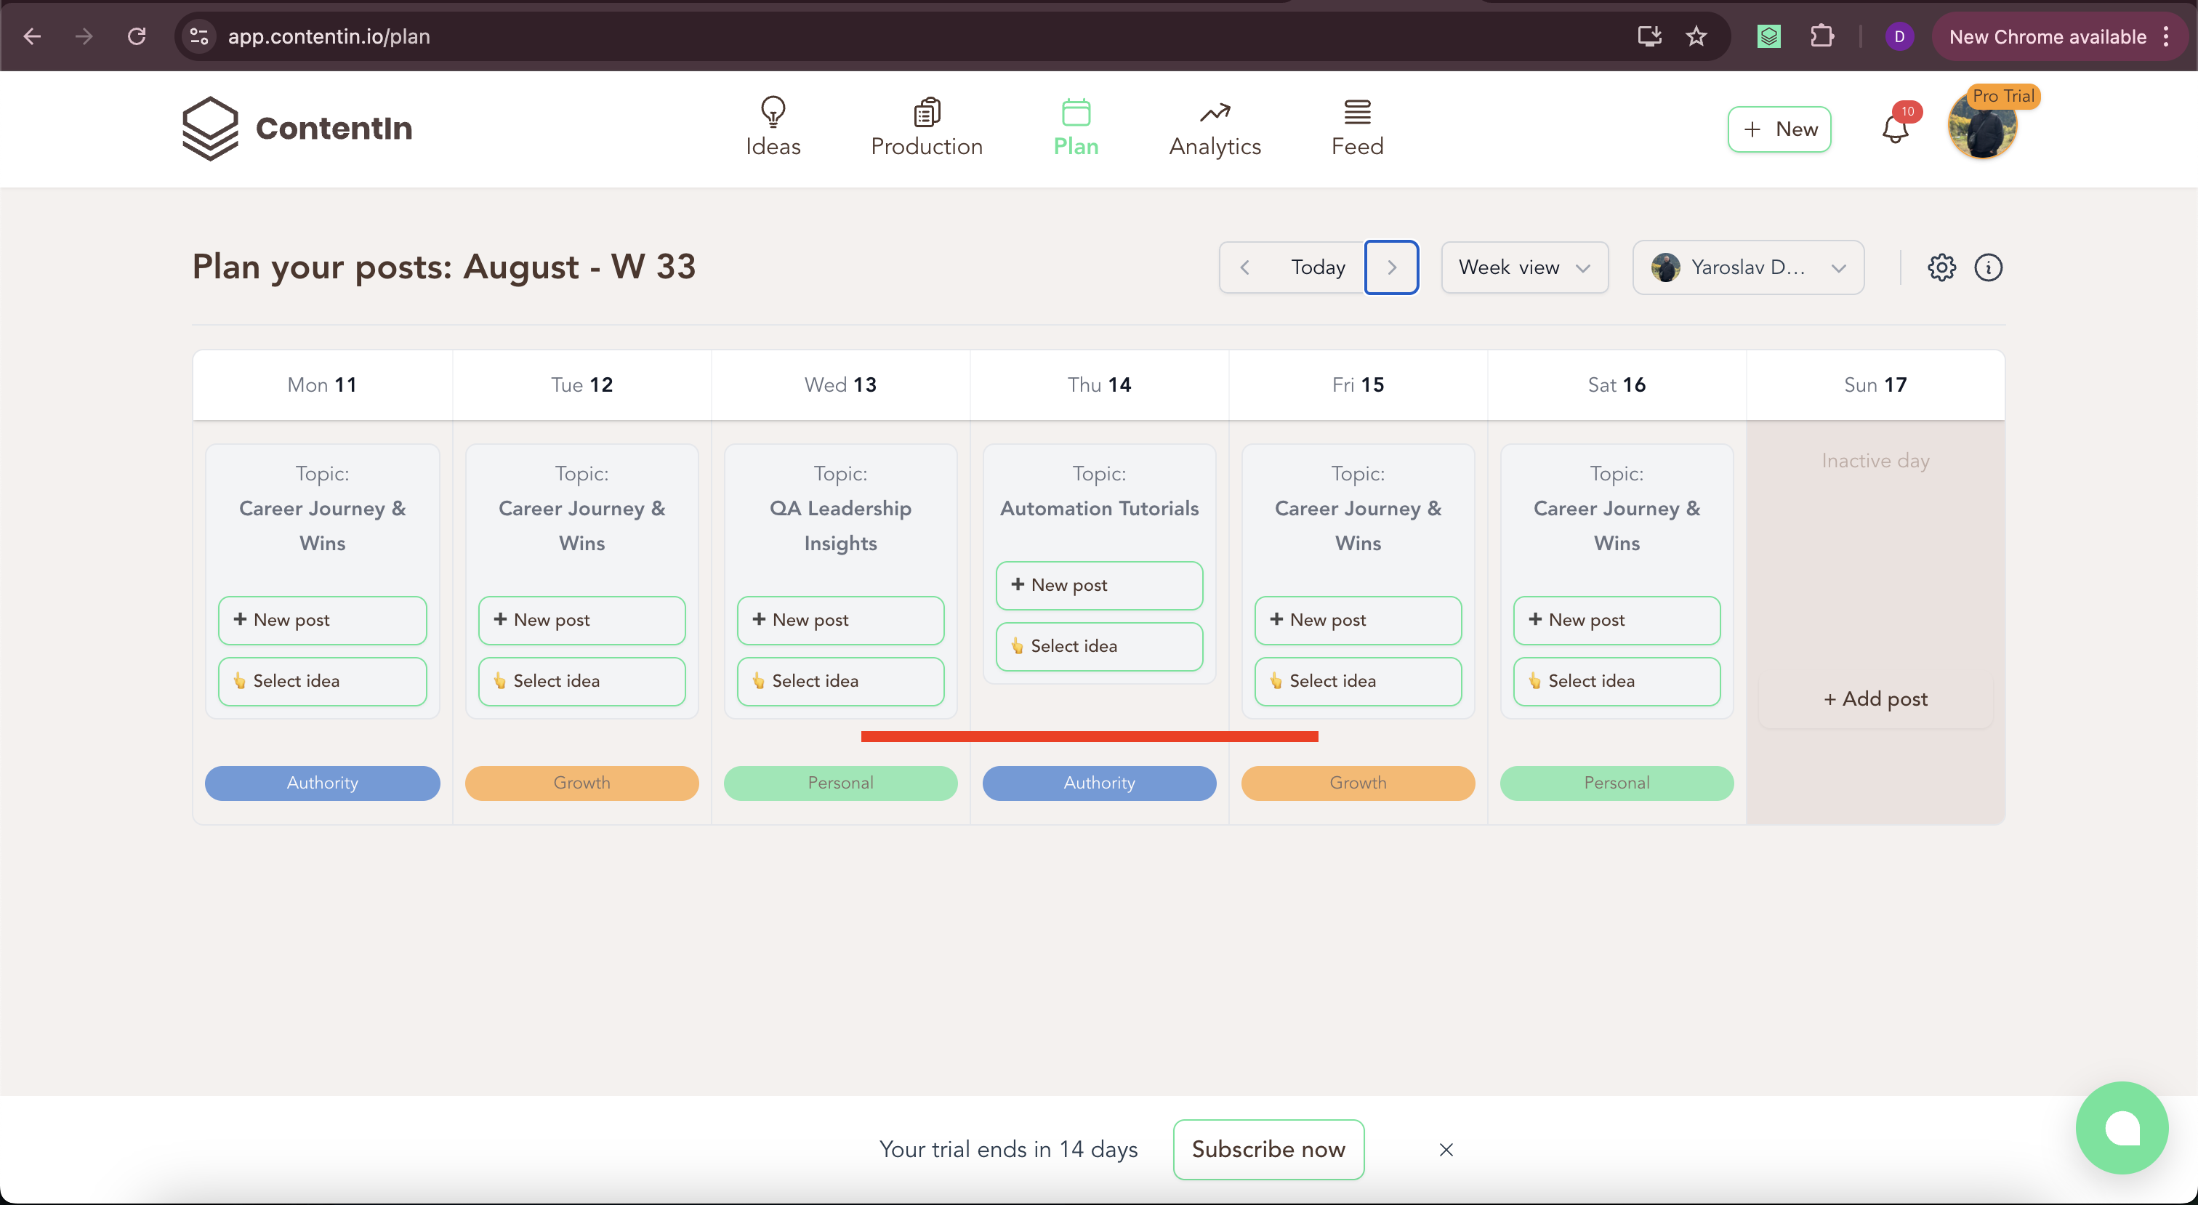Click the info icon
This screenshot has width=2198, height=1205.
pyautogui.click(x=1987, y=267)
